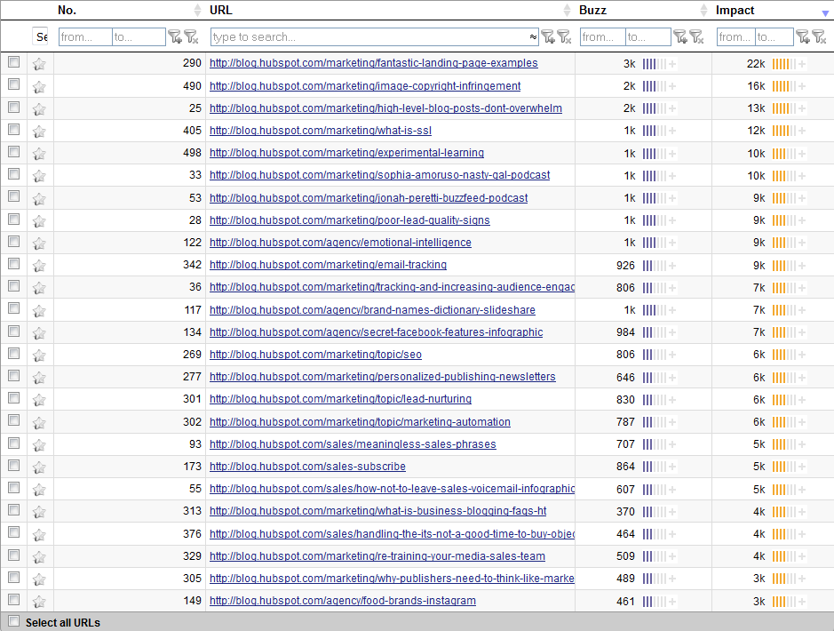Star the emotional-intelligence URL row
The height and width of the screenshot is (631, 834).
click(x=39, y=244)
